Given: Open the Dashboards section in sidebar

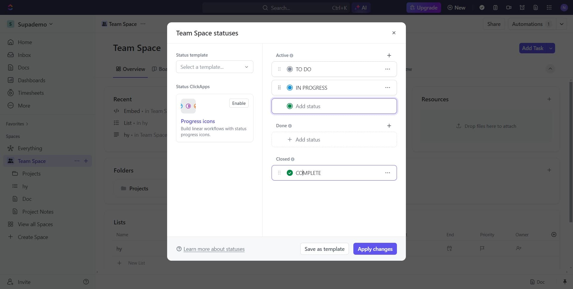Looking at the screenshot, I should tap(31, 80).
